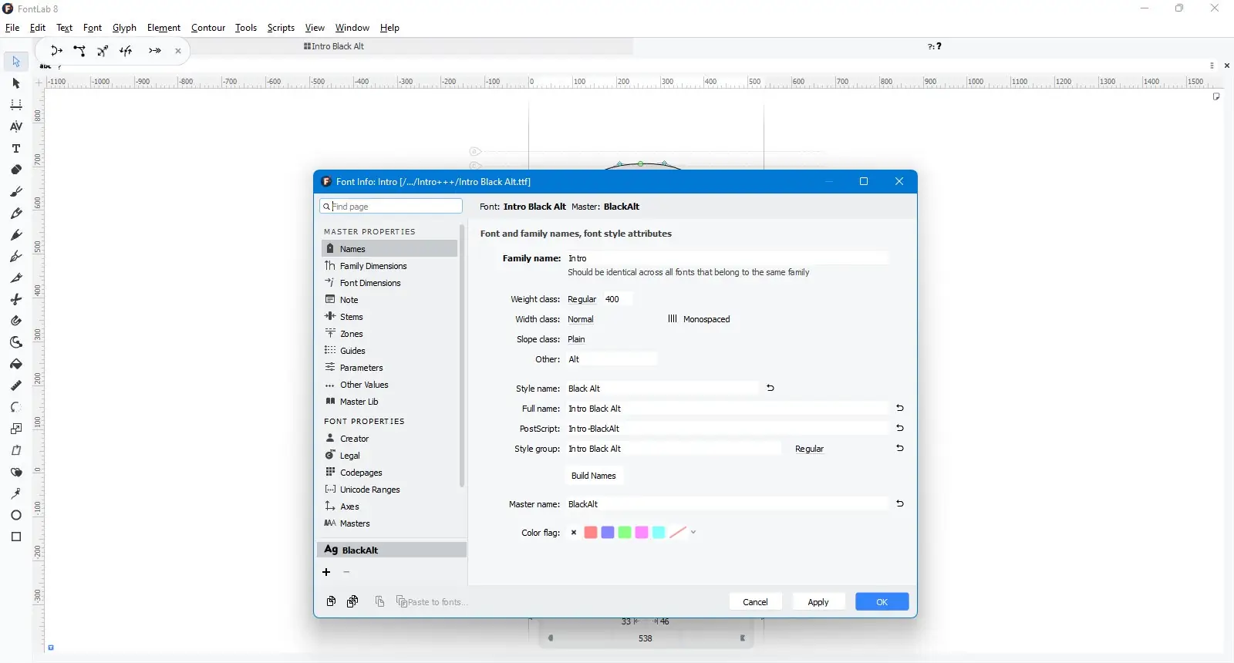1234x663 pixels.
Task: Select the Element tool black arrow
Action: (x=16, y=83)
